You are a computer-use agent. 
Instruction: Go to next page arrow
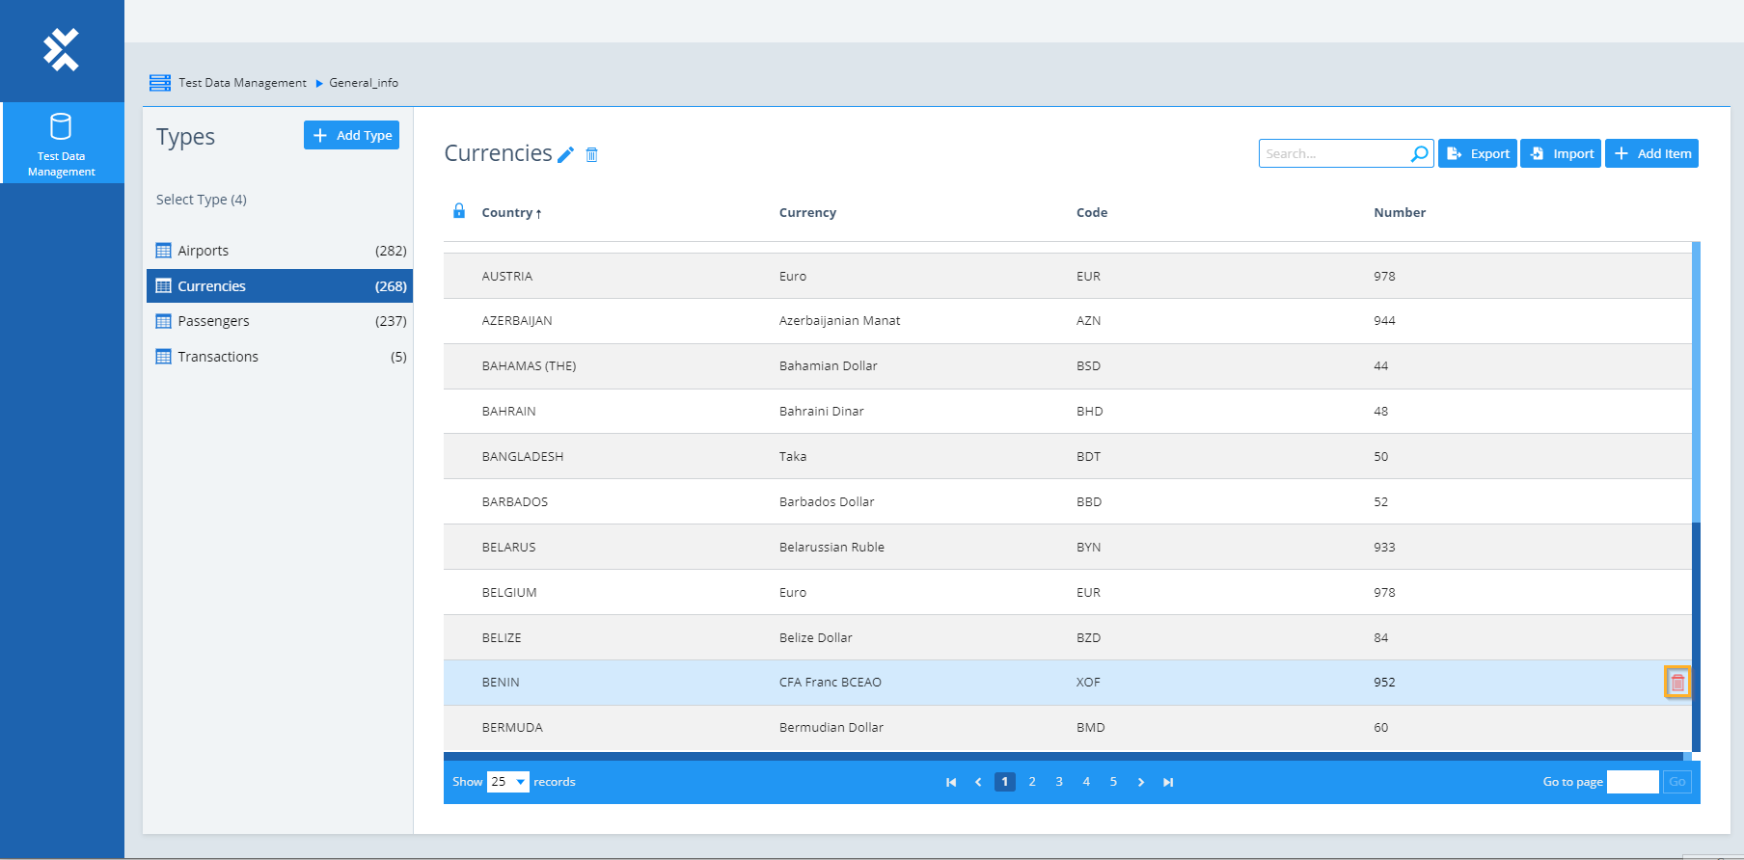point(1141,782)
